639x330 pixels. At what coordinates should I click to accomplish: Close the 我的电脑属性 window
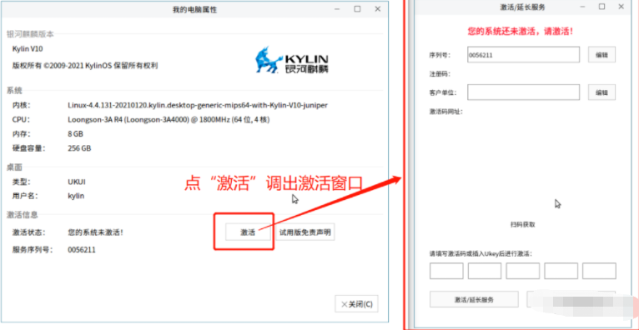pos(378,9)
